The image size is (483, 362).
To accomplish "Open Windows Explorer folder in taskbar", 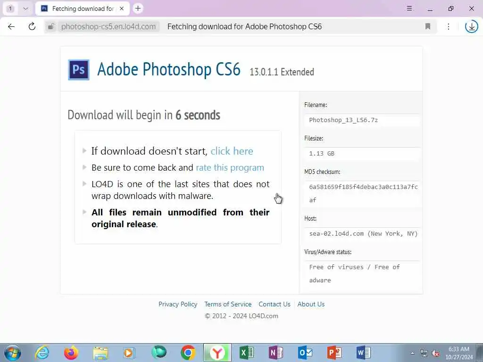I will (x=100, y=353).
